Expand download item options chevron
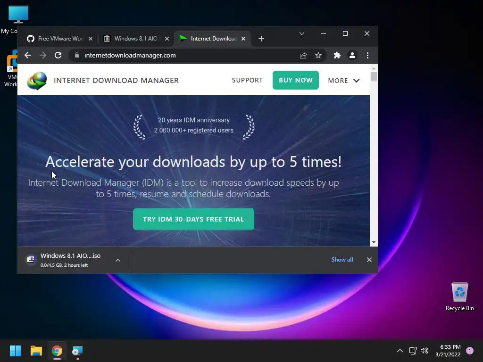 point(117,260)
